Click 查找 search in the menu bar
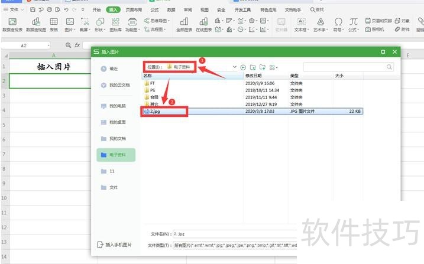424x264 pixels. point(317,9)
